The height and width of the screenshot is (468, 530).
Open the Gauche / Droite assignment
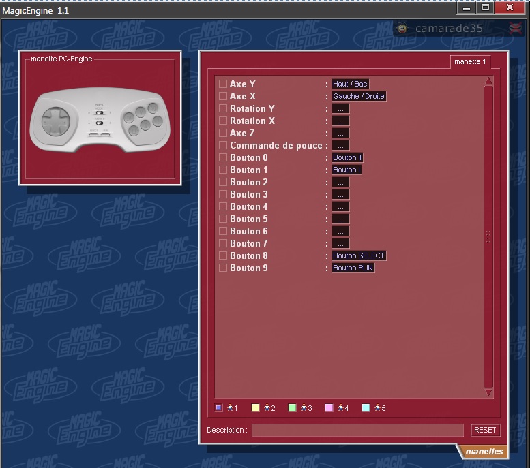(x=359, y=96)
